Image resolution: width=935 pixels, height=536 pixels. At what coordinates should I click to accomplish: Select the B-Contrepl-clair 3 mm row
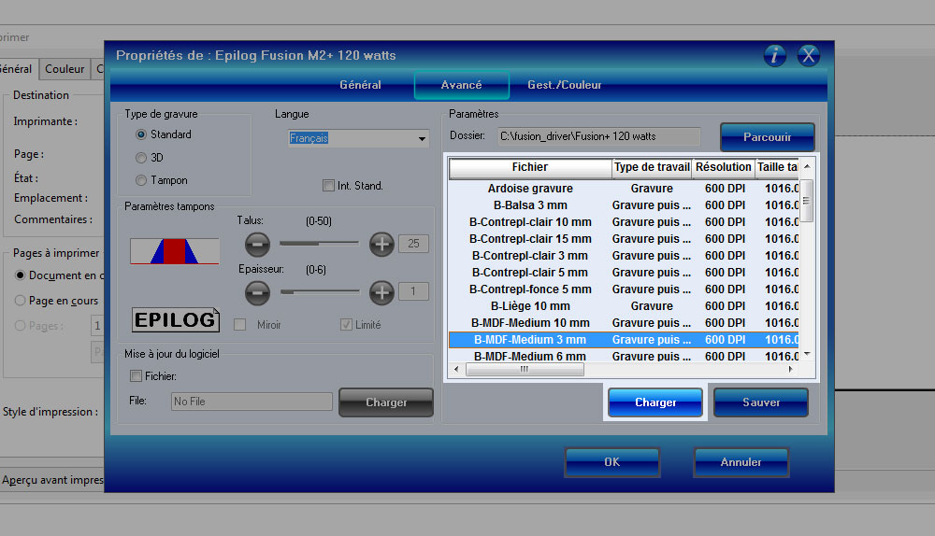pyautogui.click(x=624, y=256)
